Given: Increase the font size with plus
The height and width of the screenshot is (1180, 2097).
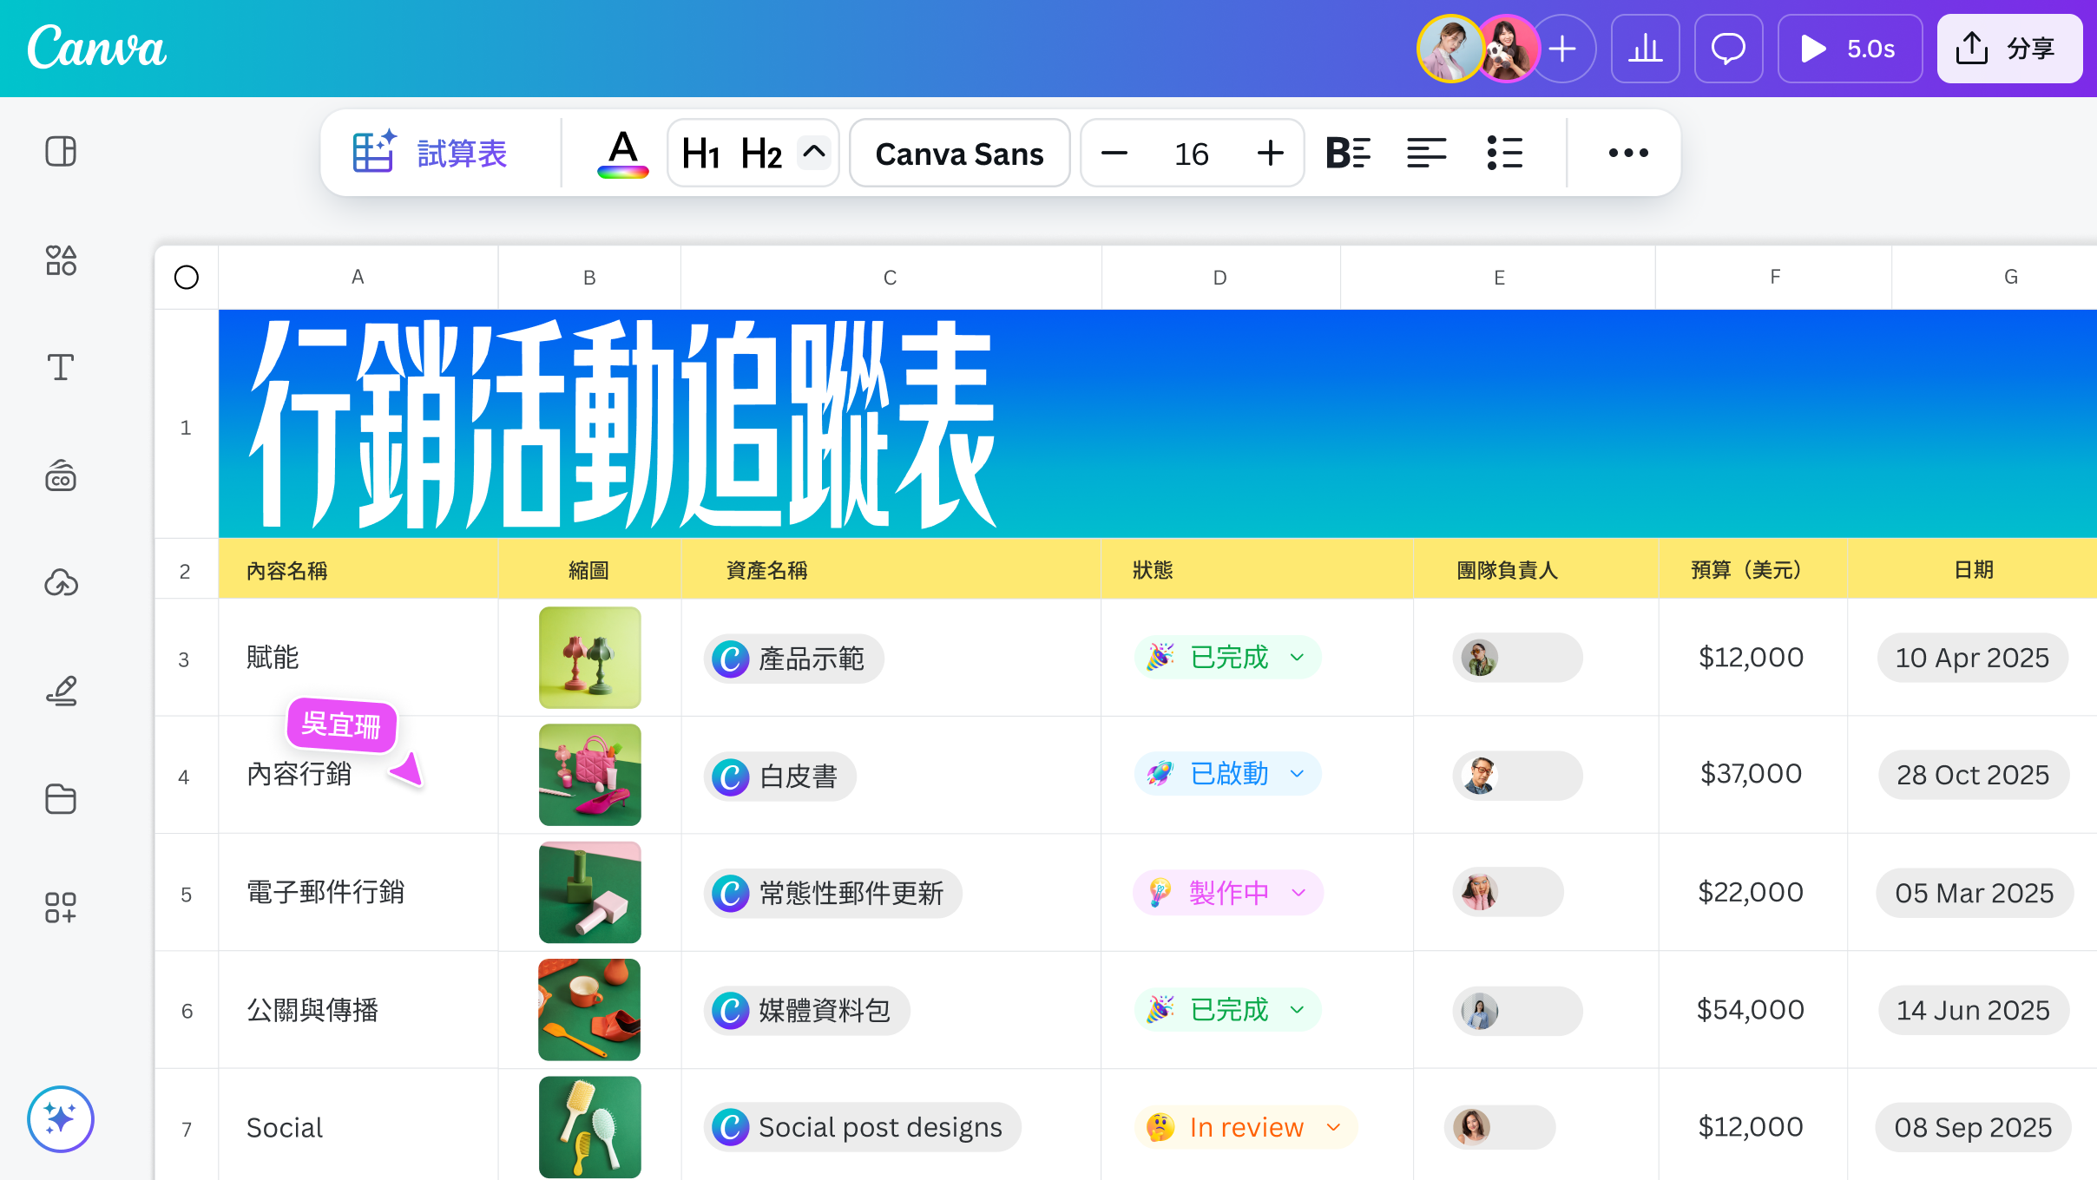Looking at the screenshot, I should point(1271,154).
